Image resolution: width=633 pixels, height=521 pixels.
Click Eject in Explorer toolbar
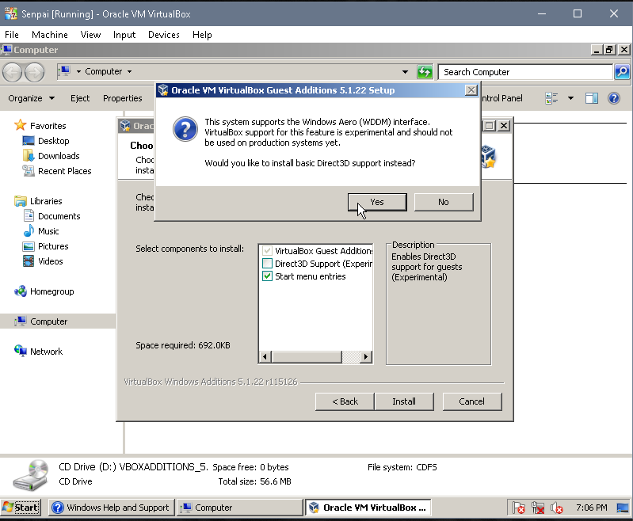80,98
